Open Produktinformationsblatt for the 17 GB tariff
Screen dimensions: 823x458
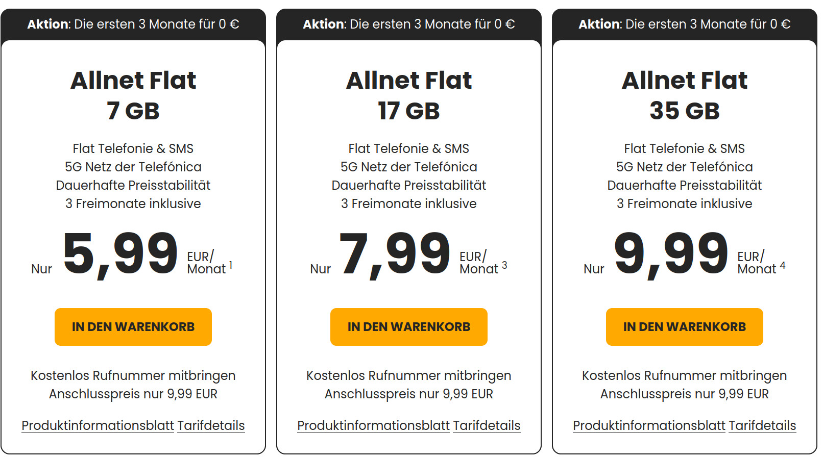(373, 425)
